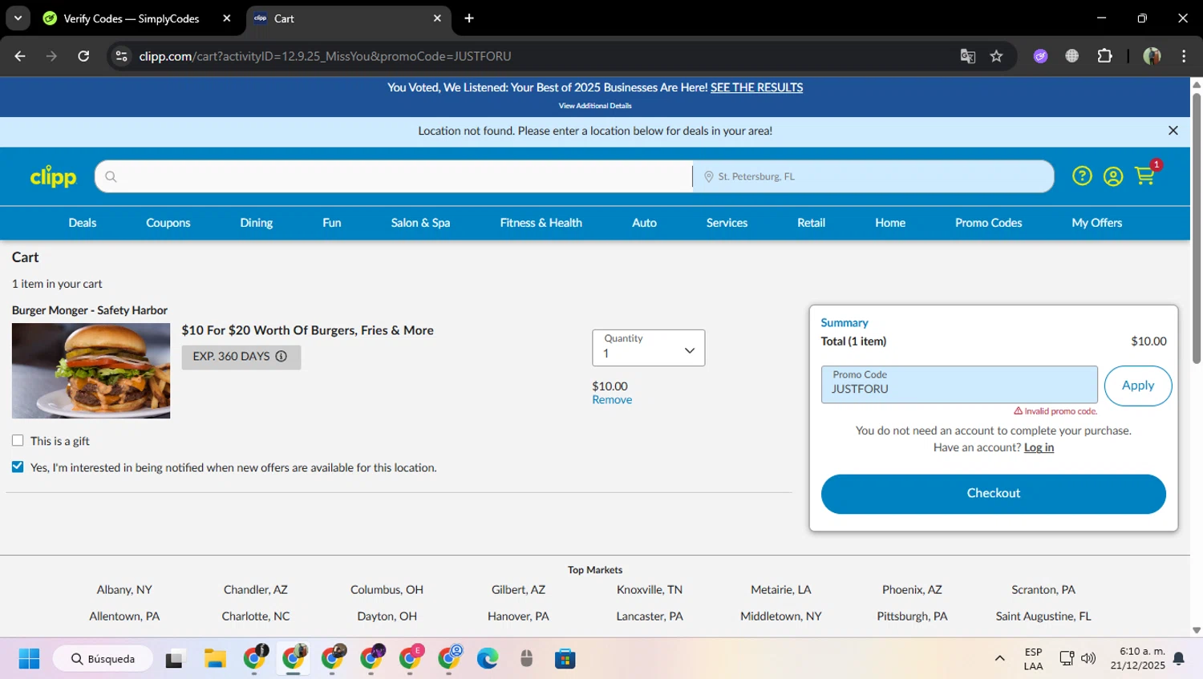The height and width of the screenshot is (679, 1203).
Task: Open the Fitness & Health menu
Action: (541, 223)
